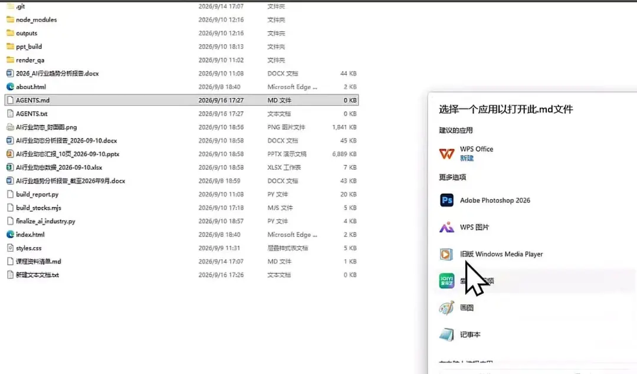Select the styles.css file name

coord(29,248)
